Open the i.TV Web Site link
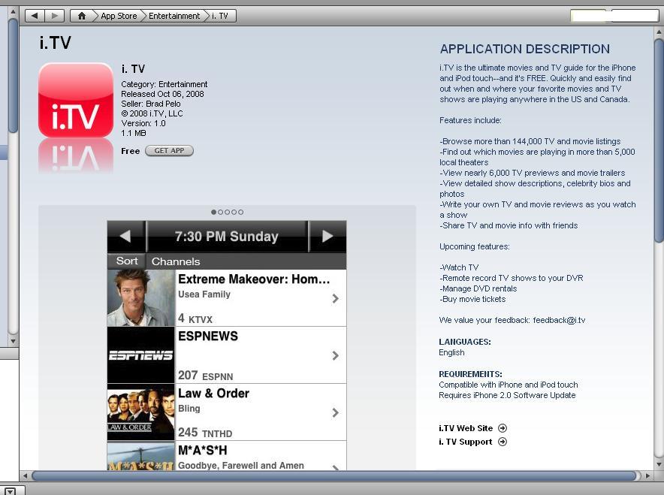Screen dimensions: 664x495 tap(466, 428)
